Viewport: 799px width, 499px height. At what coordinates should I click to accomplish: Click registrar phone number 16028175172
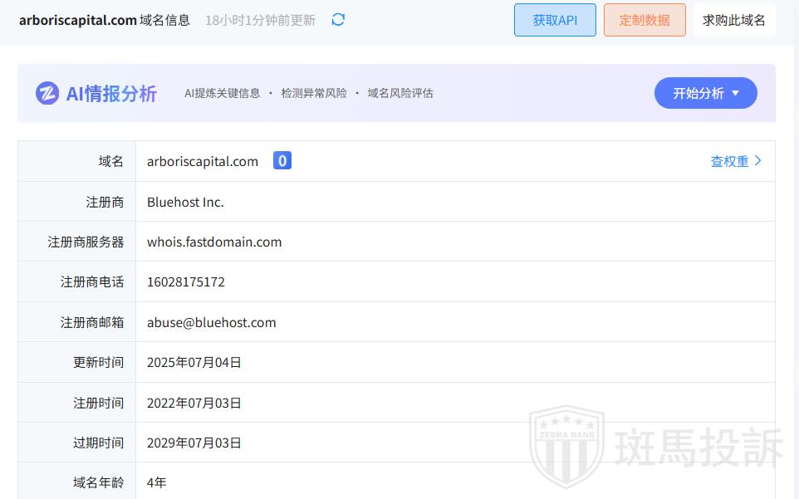pyautogui.click(x=186, y=281)
